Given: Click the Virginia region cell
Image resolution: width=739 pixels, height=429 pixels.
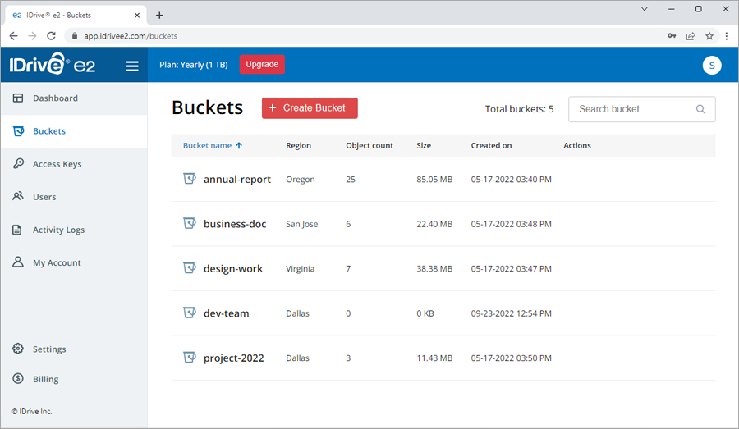Looking at the screenshot, I should coord(300,269).
